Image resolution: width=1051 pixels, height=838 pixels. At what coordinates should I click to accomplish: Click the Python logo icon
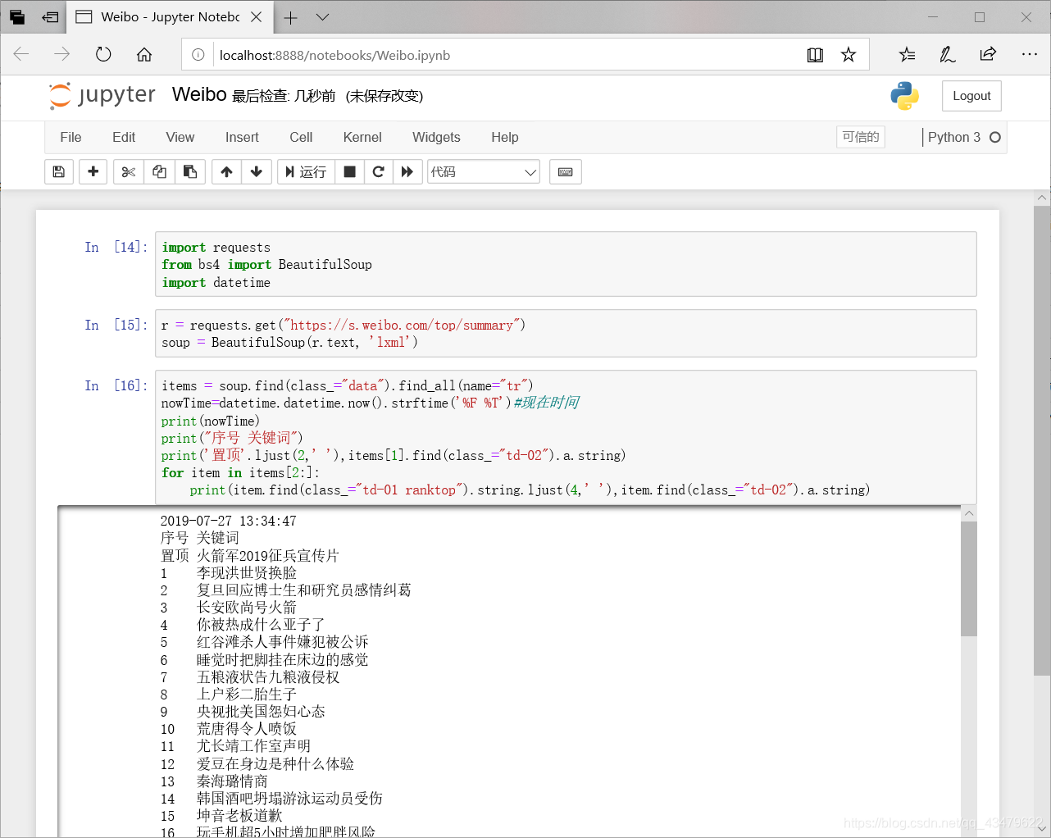pos(904,96)
